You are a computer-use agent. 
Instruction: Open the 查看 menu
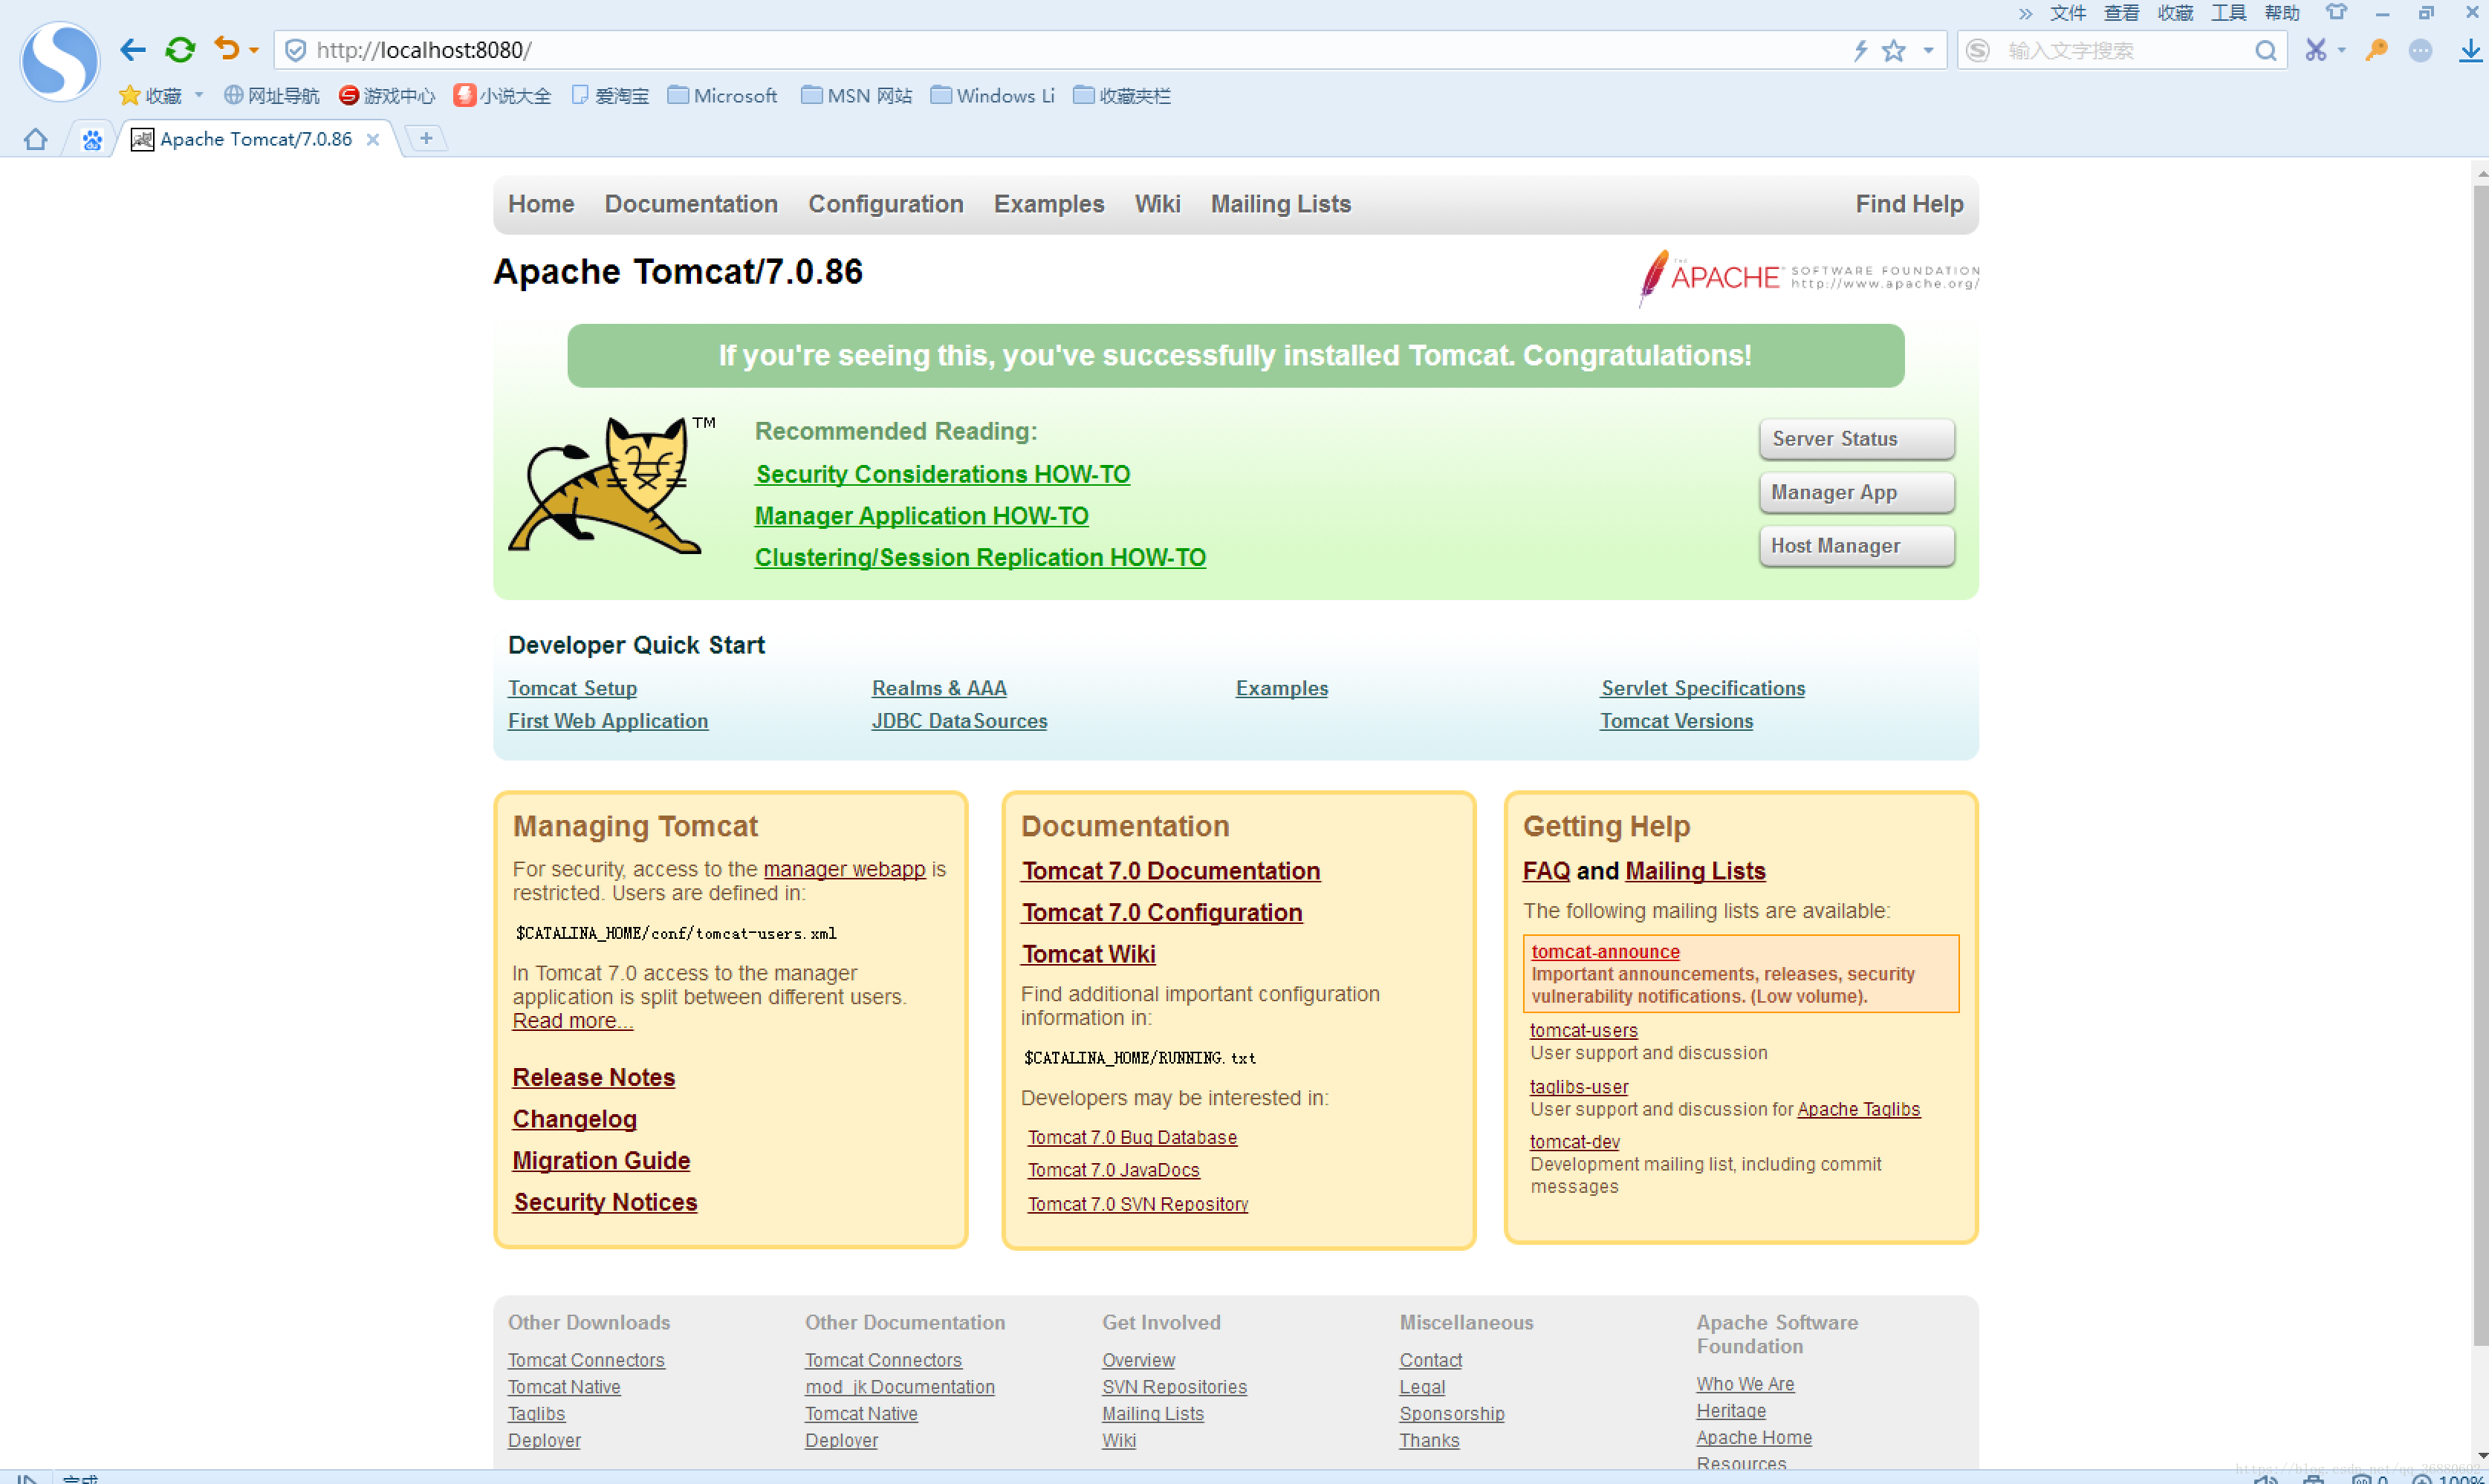2121,13
